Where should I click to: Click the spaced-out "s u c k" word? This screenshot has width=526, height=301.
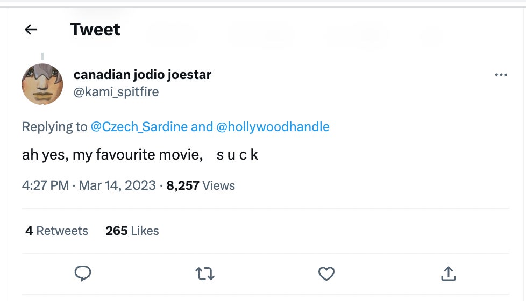(237, 155)
